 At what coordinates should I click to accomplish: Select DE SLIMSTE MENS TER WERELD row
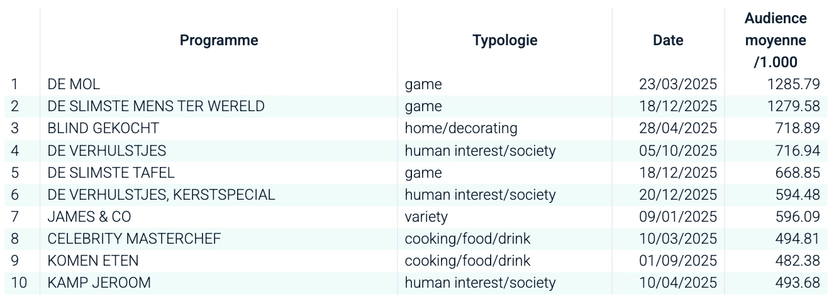(x=156, y=106)
